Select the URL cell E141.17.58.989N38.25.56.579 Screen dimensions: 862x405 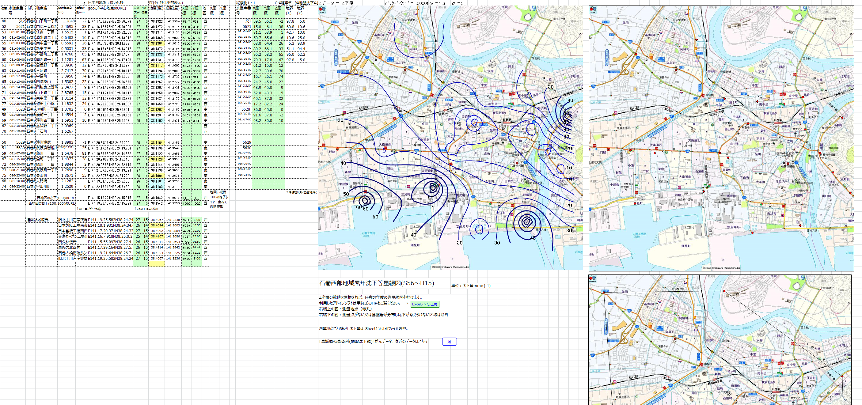110,21
